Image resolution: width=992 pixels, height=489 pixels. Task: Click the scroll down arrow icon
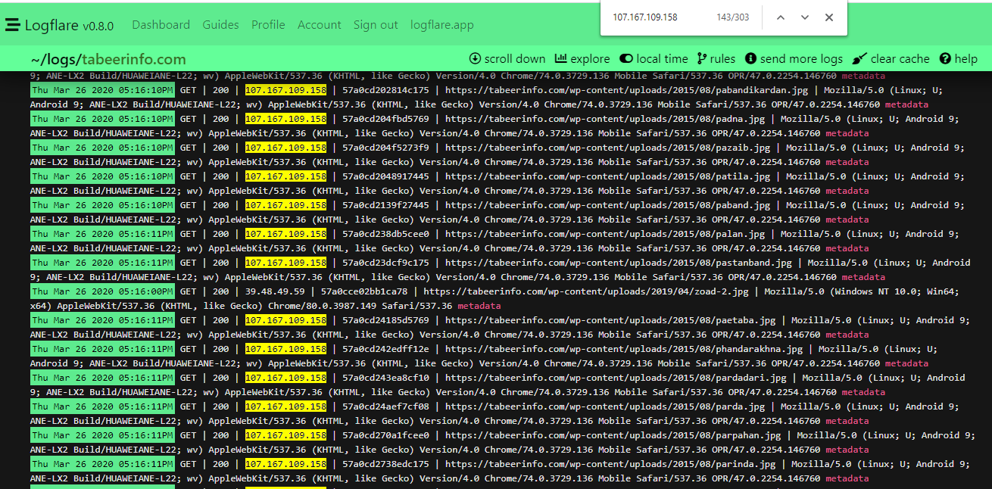click(475, 58)
